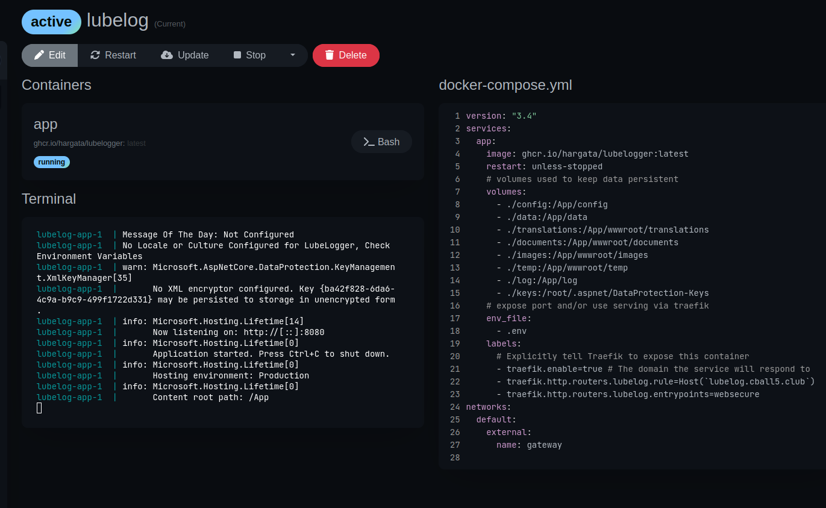Image resolution: width=826 pixels, height=508 pixels.
Task: Click the ./data:/App/data volume line
Action: click(x=542, y=217)
